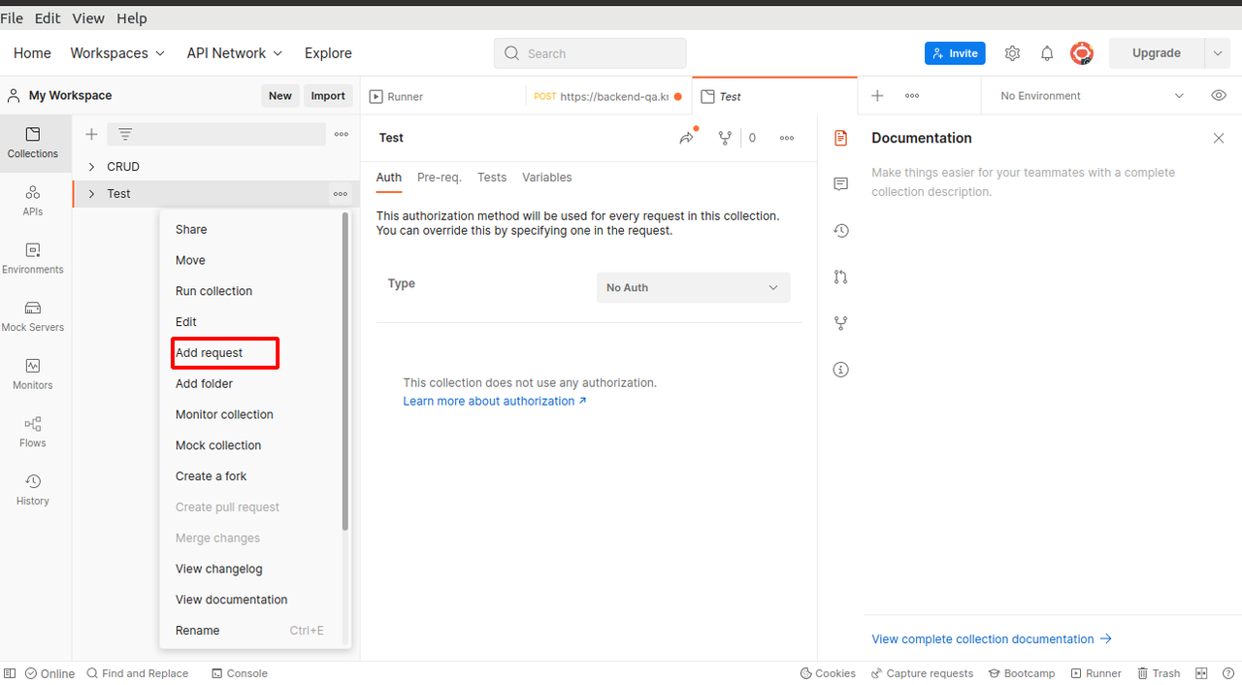Click the context menu scrollbar
The image size is (1242, 685).
345,372
